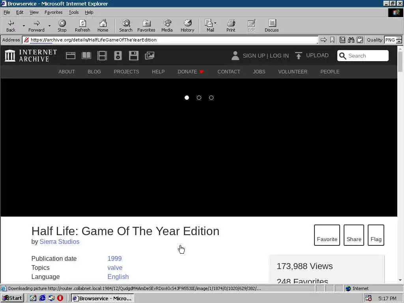This screenshot has height=303, width=404.
Task: Open the CONTACT nav item
Action: [x=228, y=72]
